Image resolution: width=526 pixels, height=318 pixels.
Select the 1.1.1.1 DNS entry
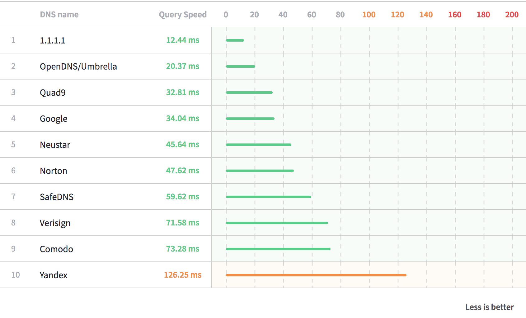pyautogui.click(x=52, y=40)
